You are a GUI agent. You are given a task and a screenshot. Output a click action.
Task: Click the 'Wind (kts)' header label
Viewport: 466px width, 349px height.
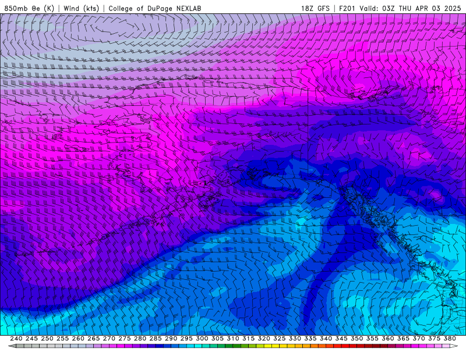(x=81, y=9)
